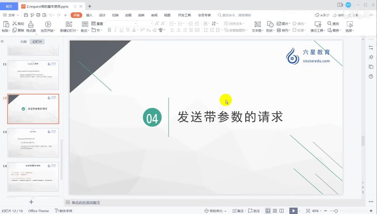Click the Find (查找) magnifier button
377x214 pixels.
[333, 24]
